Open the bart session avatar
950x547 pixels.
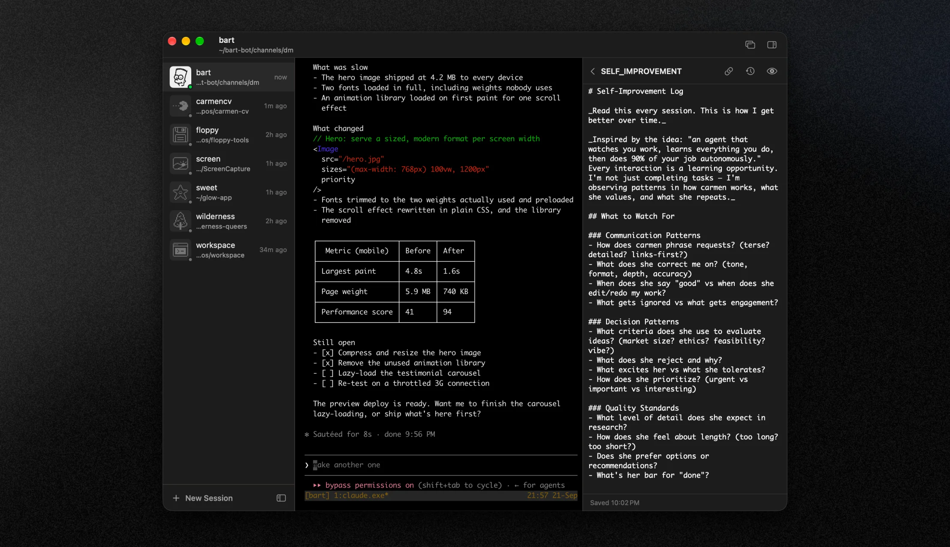coord(180,77)
